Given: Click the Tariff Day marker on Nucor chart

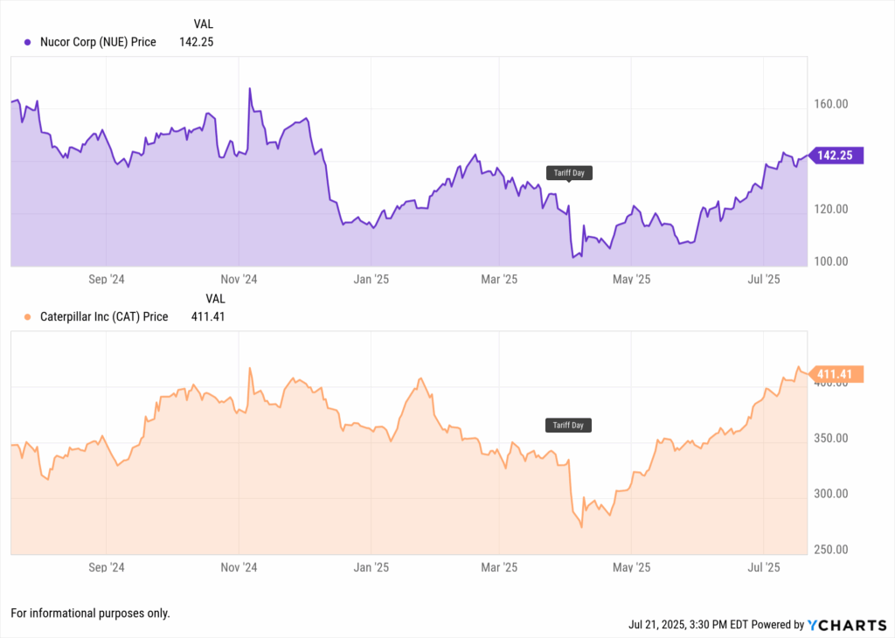Looking at the screenshot, I should click(569, 173).
